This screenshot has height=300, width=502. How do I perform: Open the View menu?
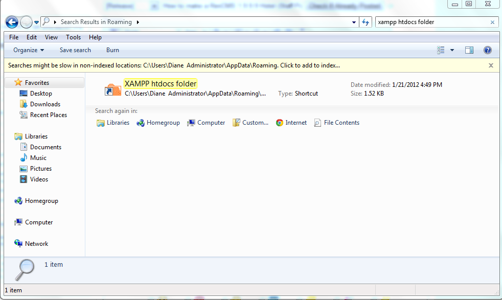pos(51,37)
